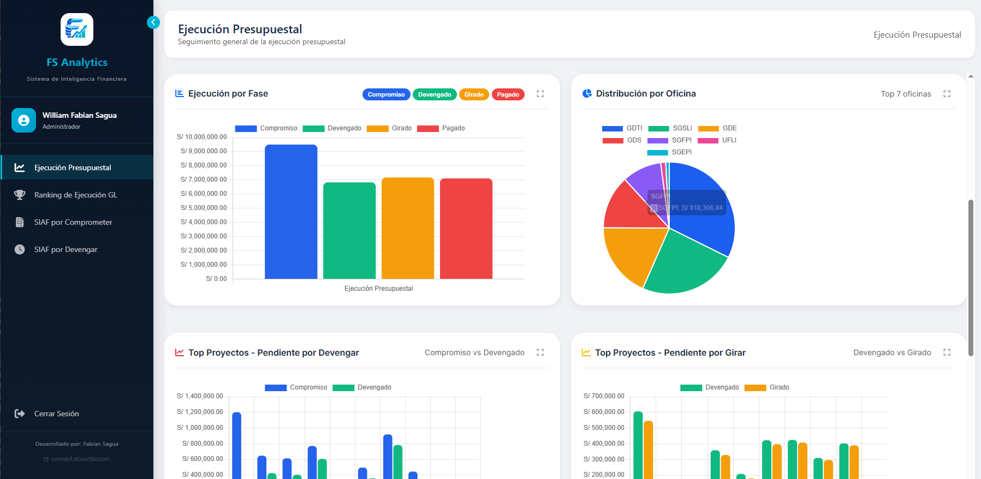Click the chart-line icon beside Ejecución Presupuestal menu
The width and height of the screenshot is (981, 479).
pos(20,167)
